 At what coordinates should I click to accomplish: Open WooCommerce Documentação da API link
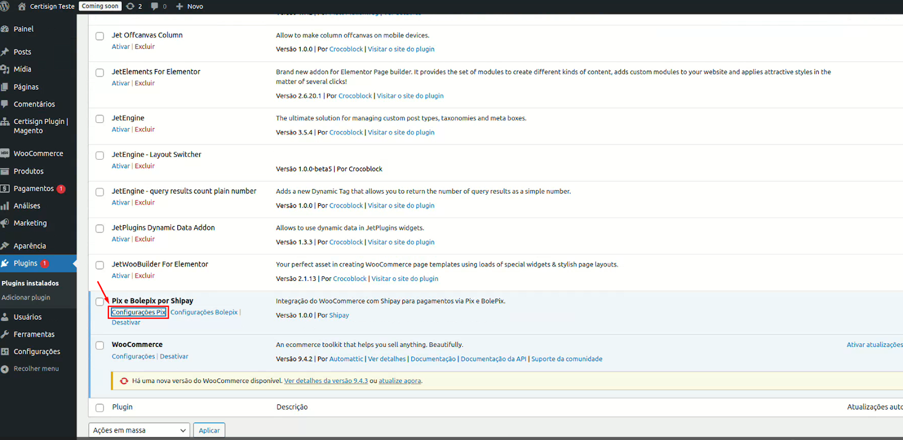tap(493, 359)
